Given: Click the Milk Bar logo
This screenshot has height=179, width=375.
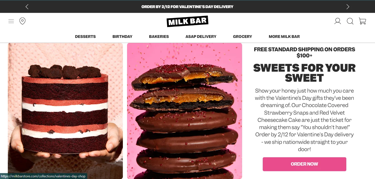Looking at the screenshot, I should 187,21.
